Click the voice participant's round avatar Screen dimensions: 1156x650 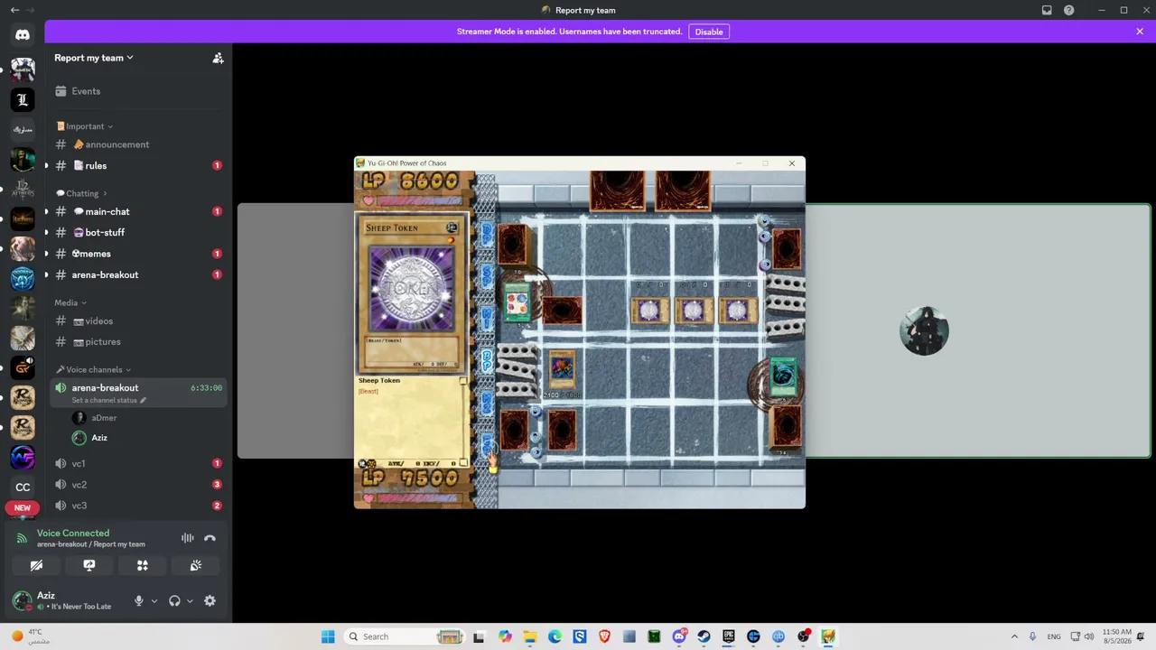click(x=924, y=330)
